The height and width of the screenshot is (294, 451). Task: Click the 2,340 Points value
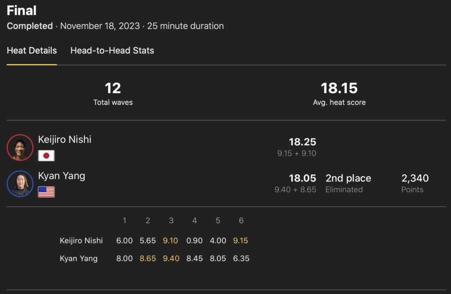pos(415,178)
